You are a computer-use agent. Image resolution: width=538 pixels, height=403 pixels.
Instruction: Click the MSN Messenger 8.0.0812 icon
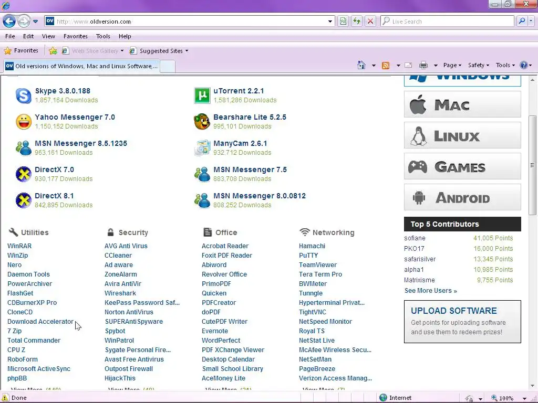202,200
